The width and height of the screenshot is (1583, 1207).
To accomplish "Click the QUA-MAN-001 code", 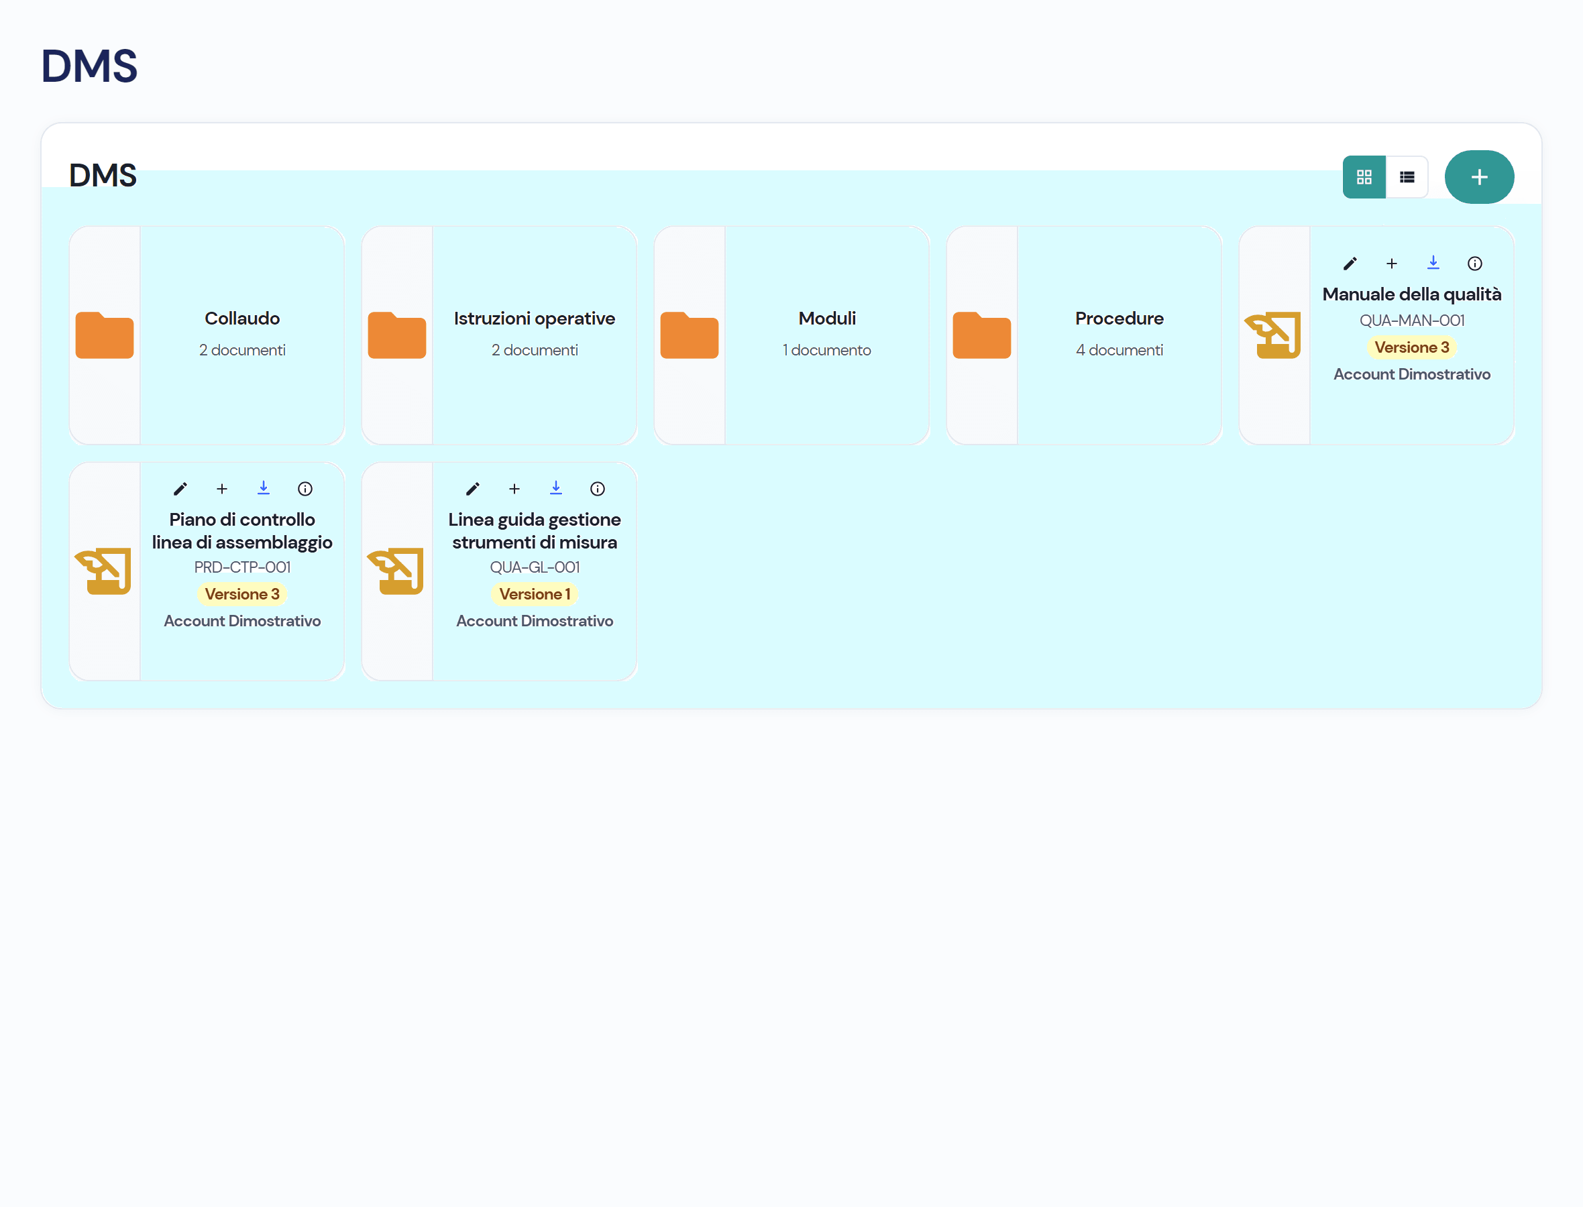I will (1412, 321).
